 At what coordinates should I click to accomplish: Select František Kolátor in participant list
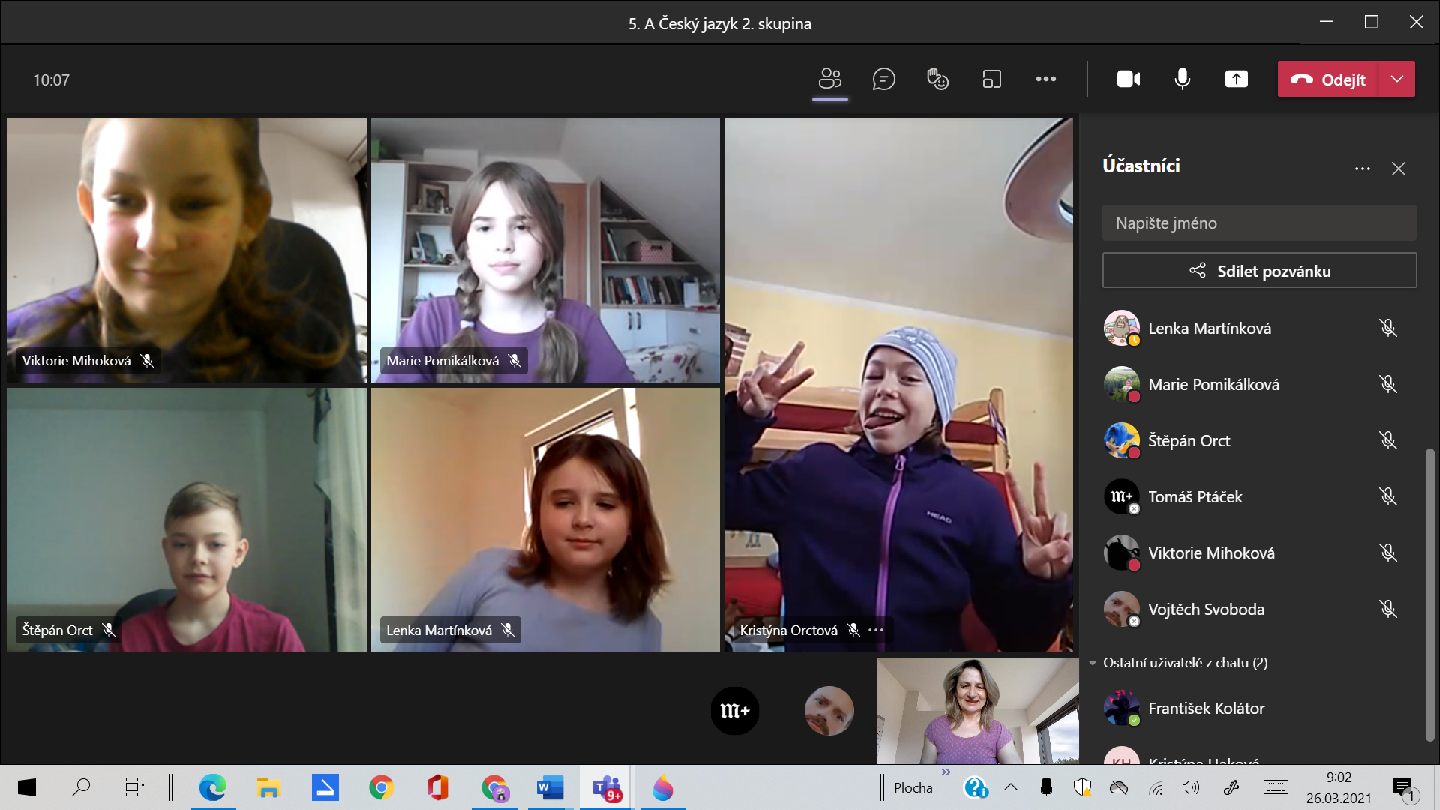pyautogui.click(x=1206, y=709)
